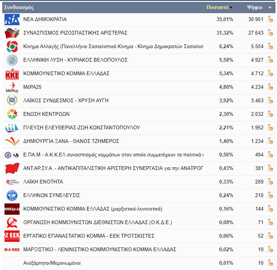The width and height of the screenshot is (277, 270).
Task: Open candidates icon in ΣΥΝΑΣΠΙΣΜΟΣ ΡΙΖΟΣΠΑΣΤΙΚΗΣ ΑΡΙΣΤΕΡΑΣ row
Action: (x=270, y=33)
